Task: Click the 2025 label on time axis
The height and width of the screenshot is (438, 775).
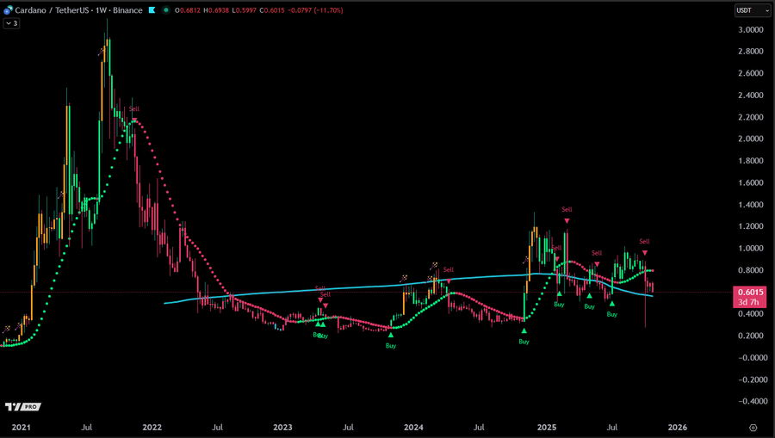Action: 546,427
